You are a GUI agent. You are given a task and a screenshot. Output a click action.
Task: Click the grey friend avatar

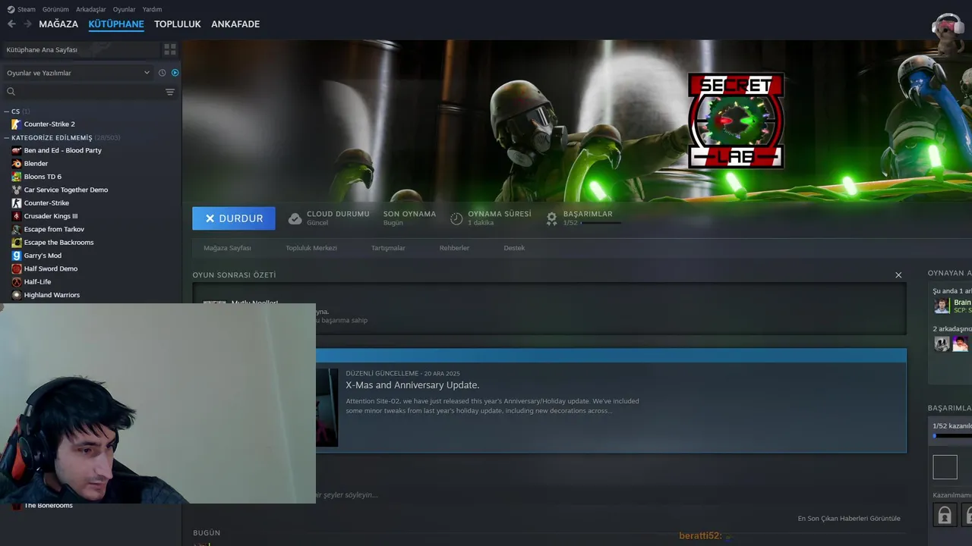[942, 344]
